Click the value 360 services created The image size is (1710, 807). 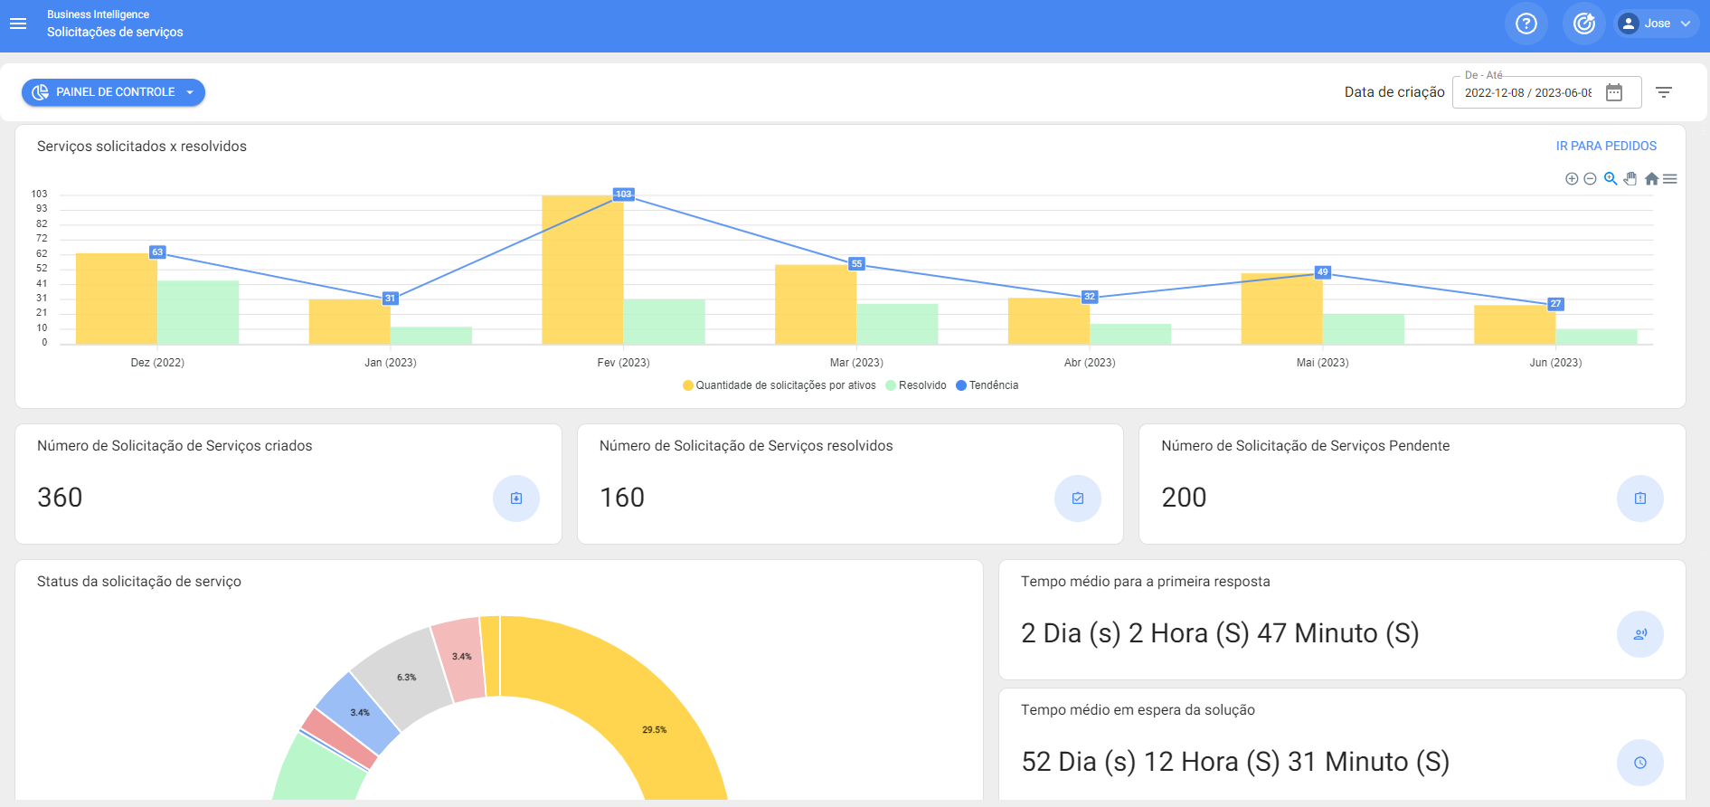point(60,498)
